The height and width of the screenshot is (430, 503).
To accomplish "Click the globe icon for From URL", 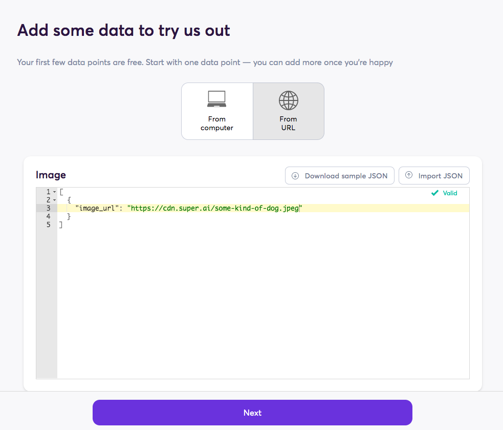I will click(x=289, y=100).
